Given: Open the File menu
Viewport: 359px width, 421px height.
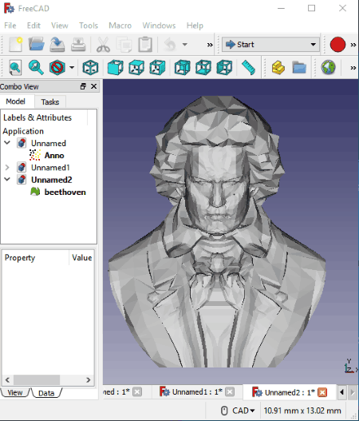Looking at the screenshot, I should point(10,26).
